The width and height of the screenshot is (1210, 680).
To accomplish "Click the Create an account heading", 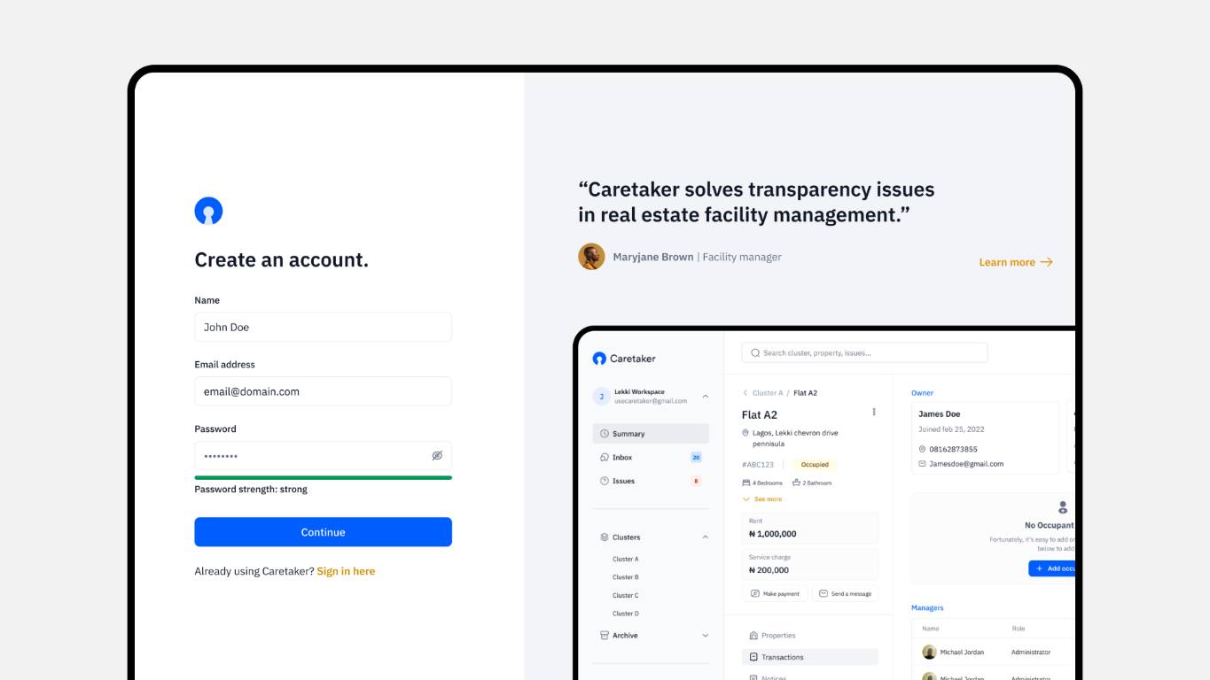I will click(282, 259).
